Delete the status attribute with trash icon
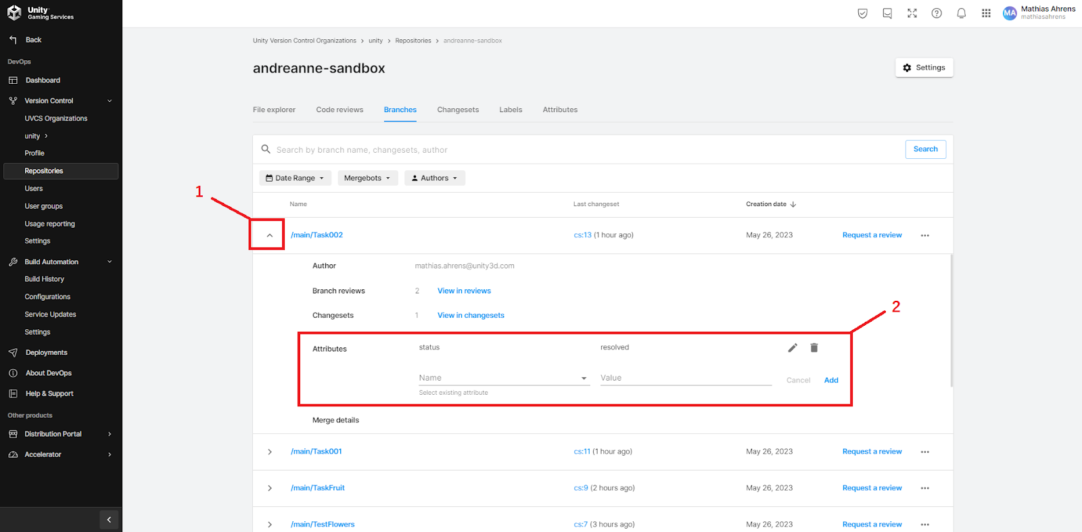Screen dimensions: 1082x532 pyautogui.click(x=814, y=347)
